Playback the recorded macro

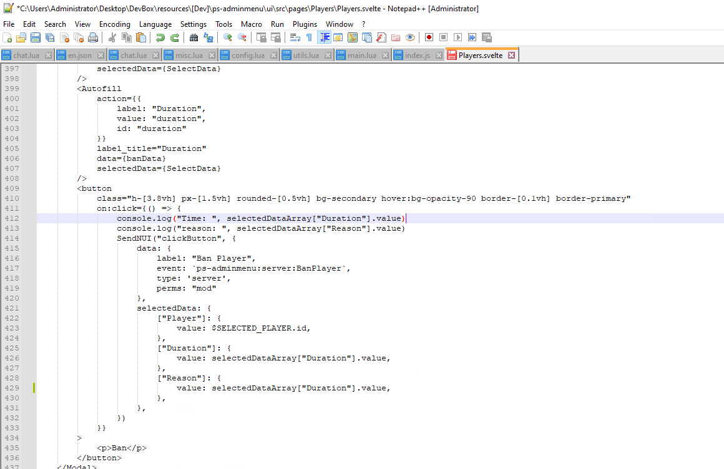(456, 37)
